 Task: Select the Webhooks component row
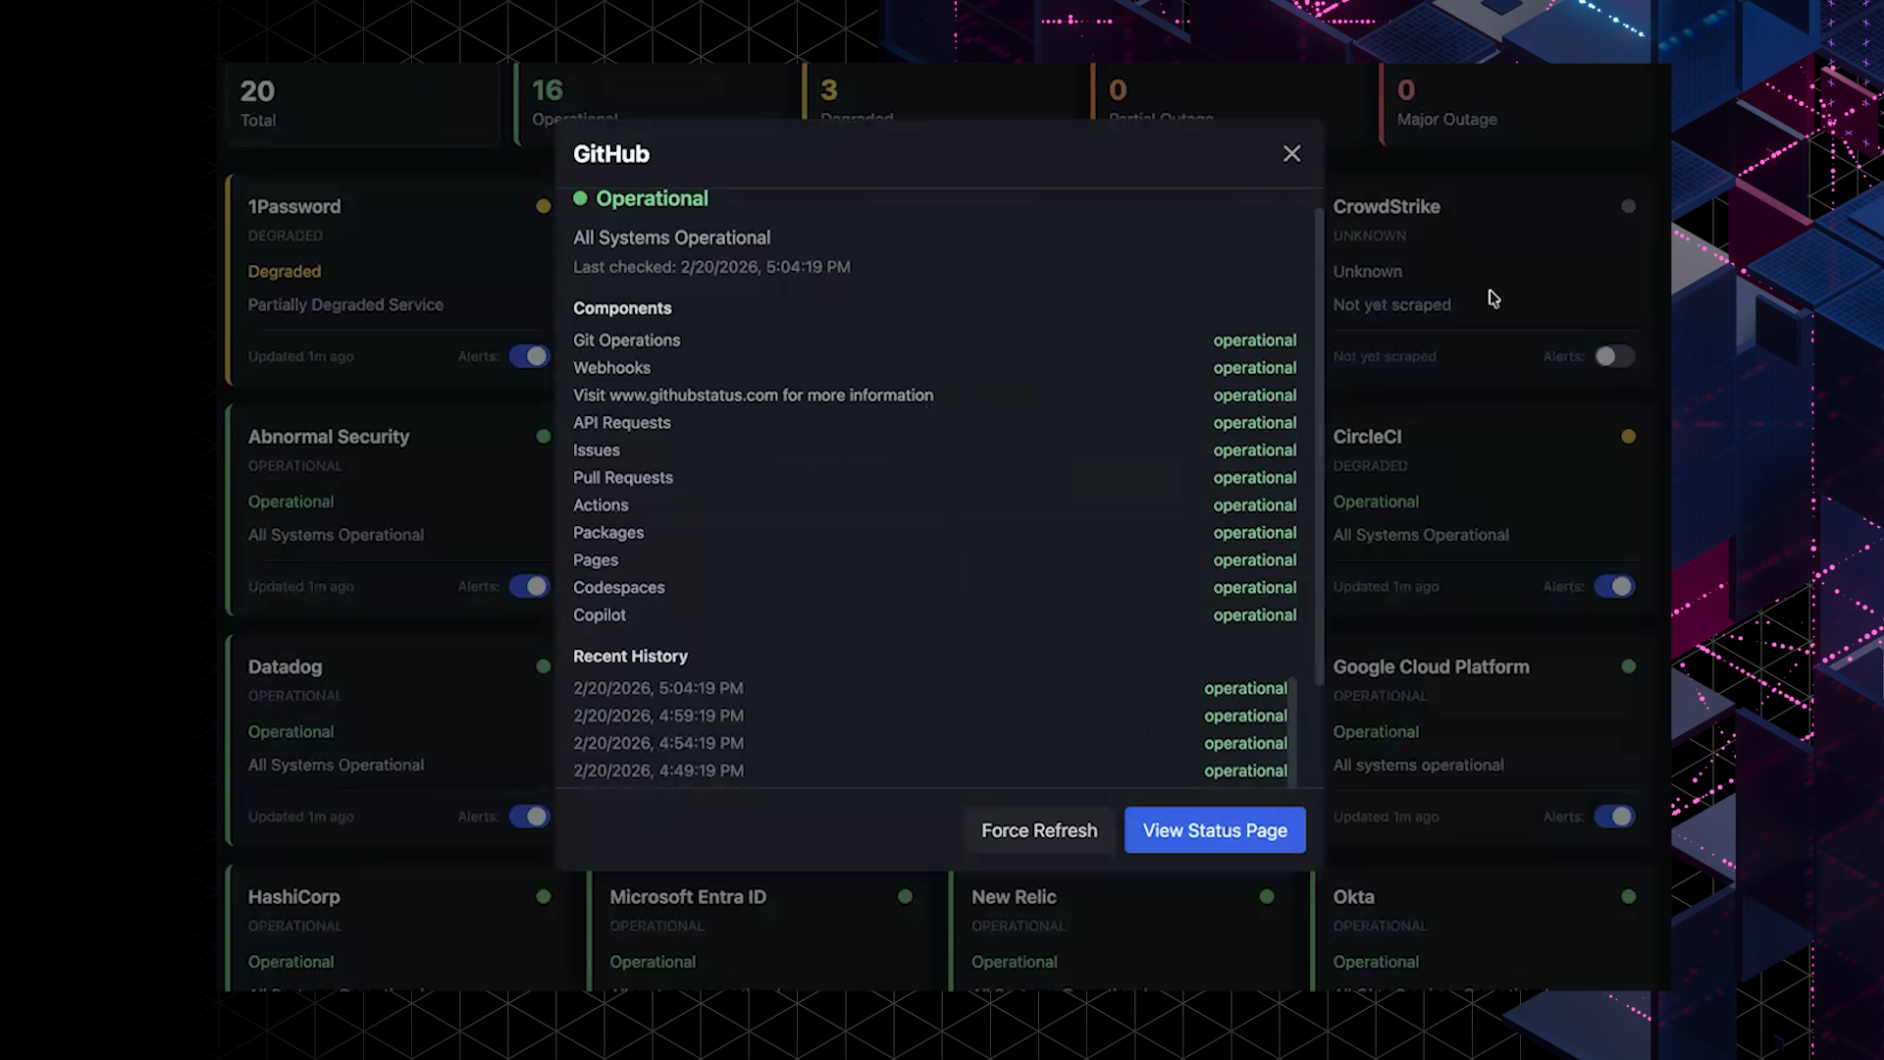point(935,368)
